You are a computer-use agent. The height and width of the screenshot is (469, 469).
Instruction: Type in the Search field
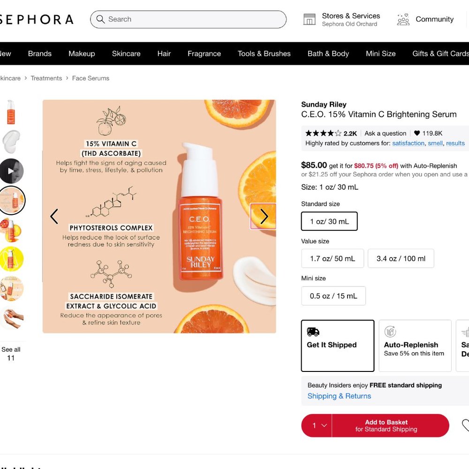click(x=192, y=19)
